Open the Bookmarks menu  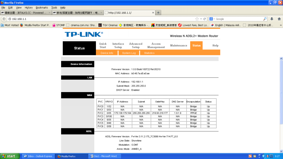coord(42,8)
